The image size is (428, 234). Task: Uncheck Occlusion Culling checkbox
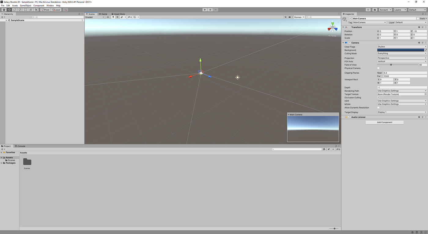click(378, 97)
